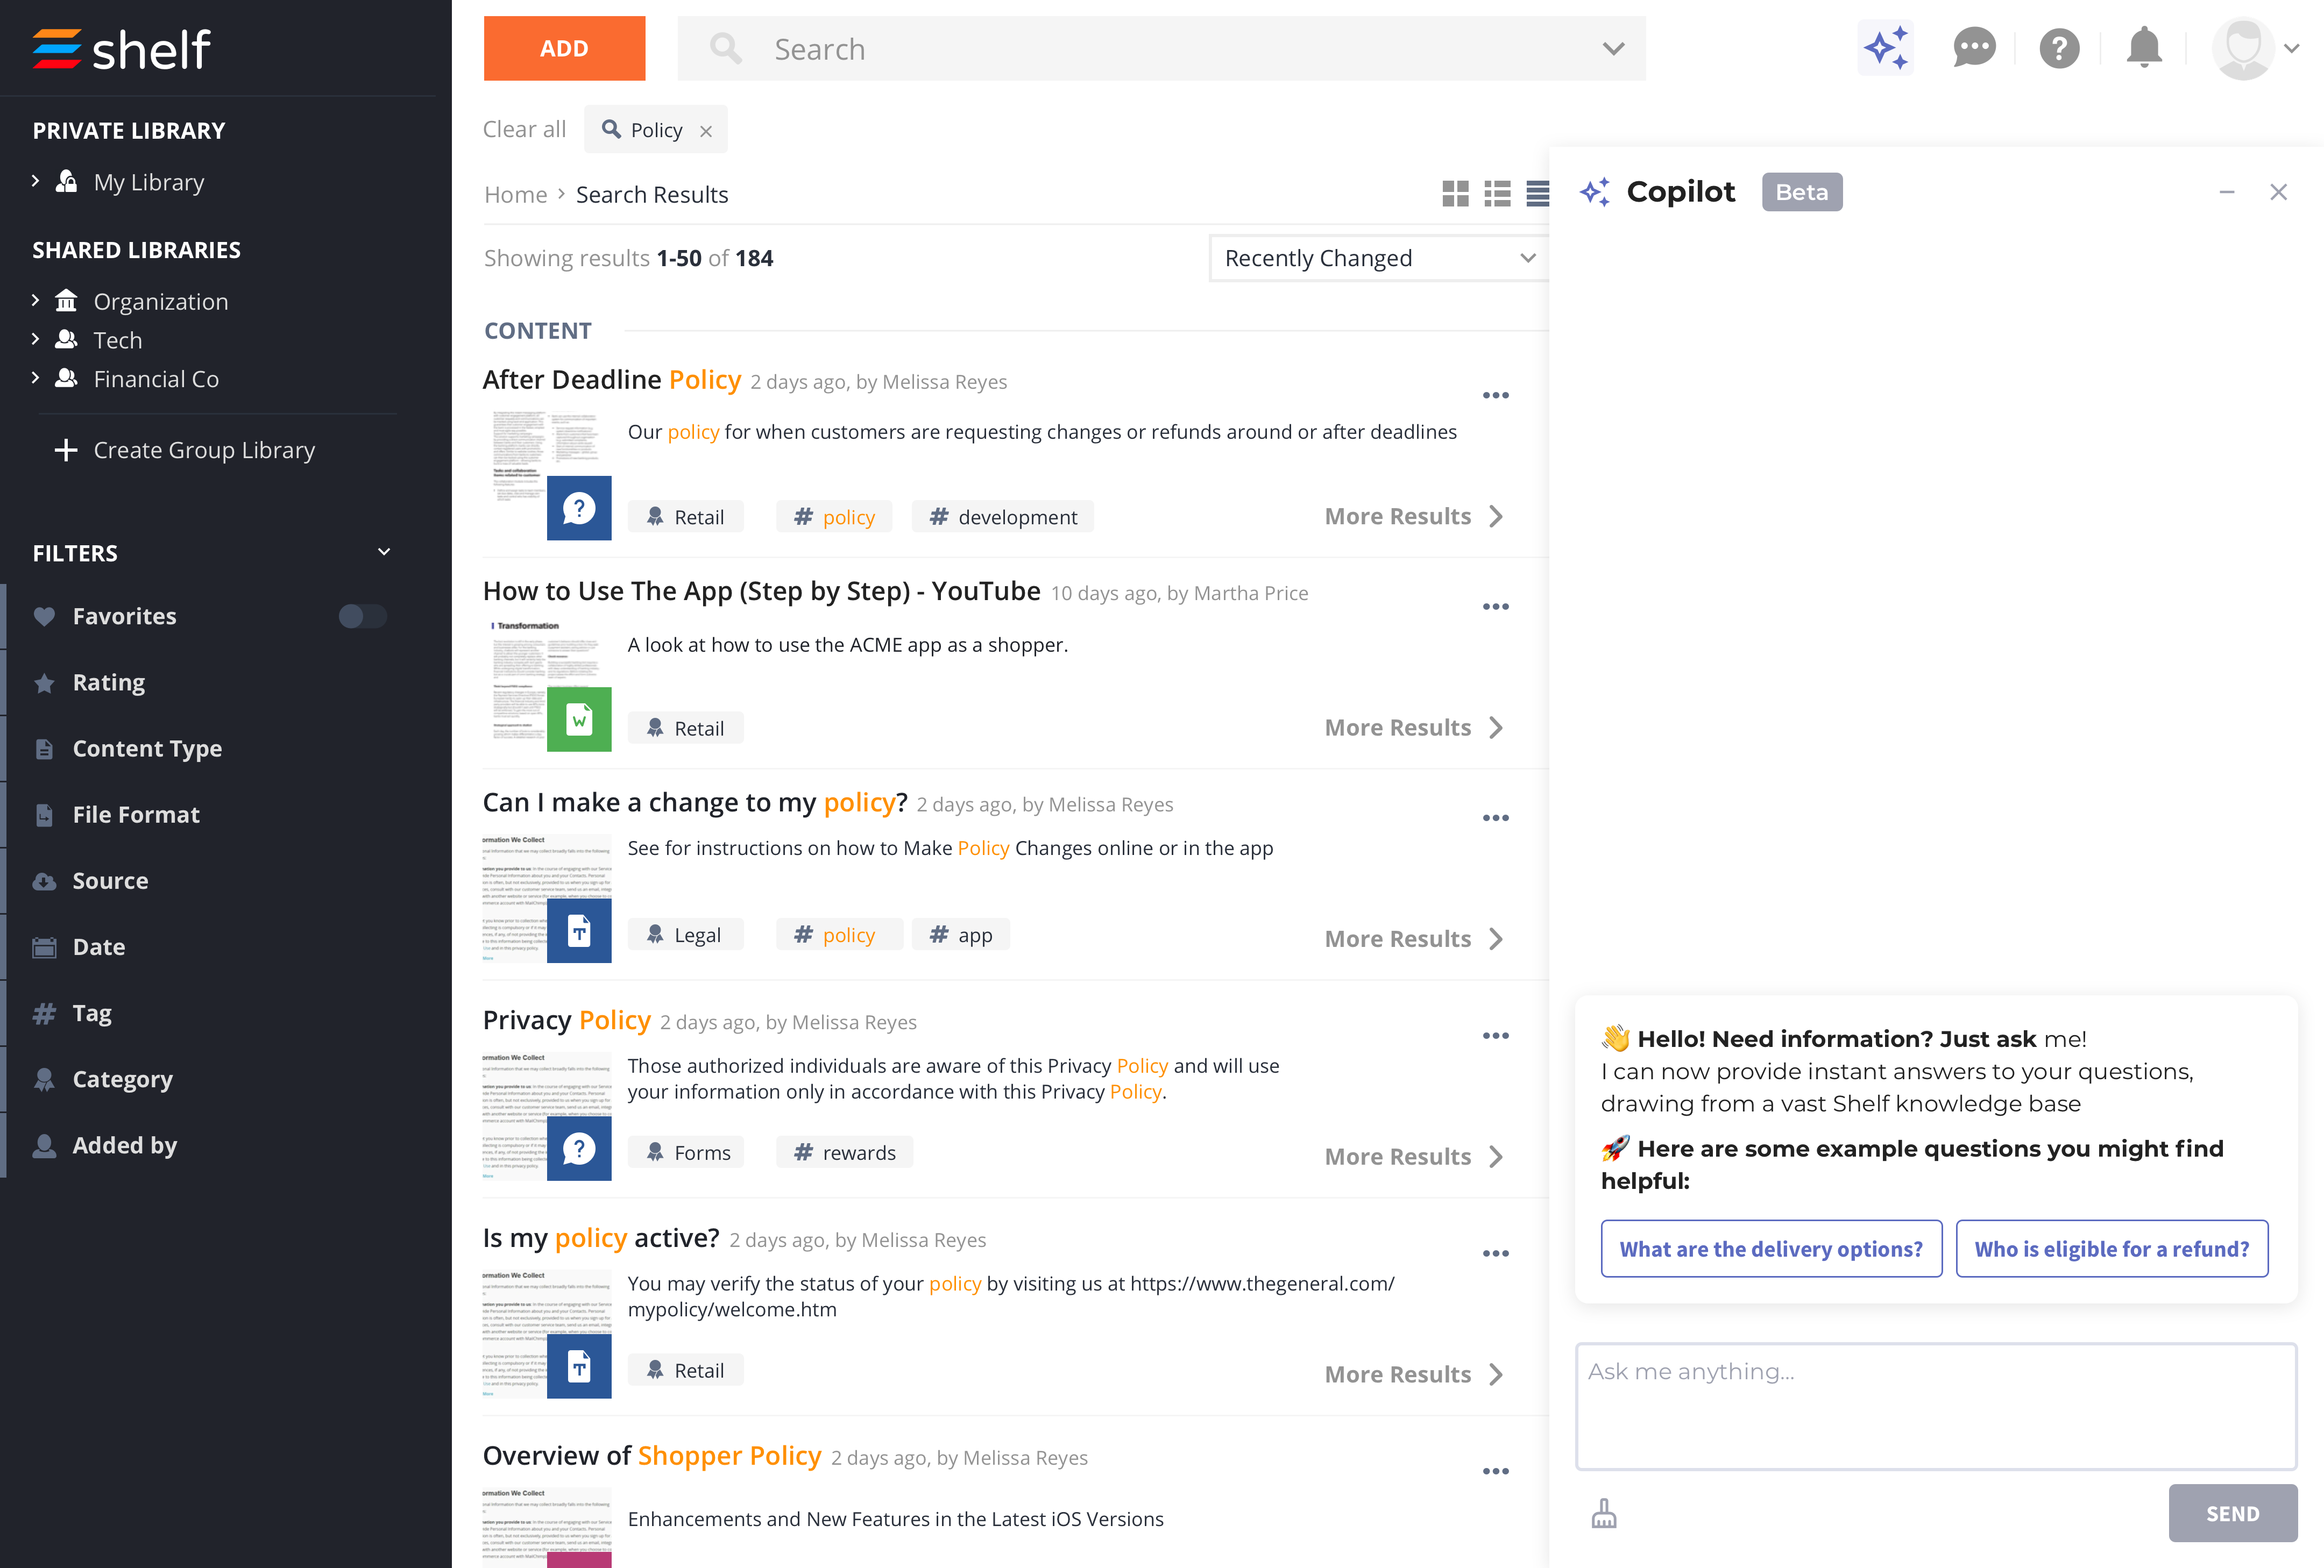Open the Date filter in sidebar

pos(99,946)
